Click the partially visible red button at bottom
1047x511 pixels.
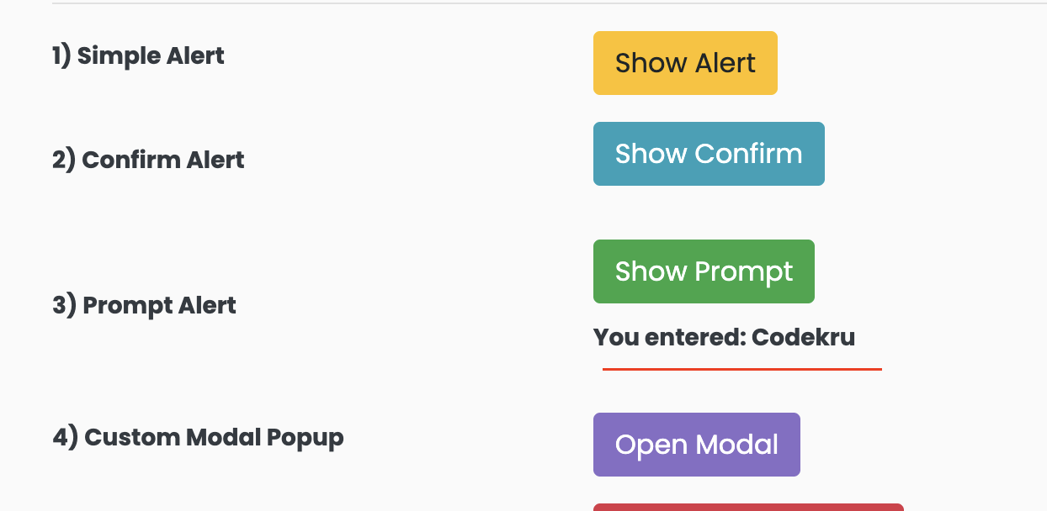tap(749, 508)
